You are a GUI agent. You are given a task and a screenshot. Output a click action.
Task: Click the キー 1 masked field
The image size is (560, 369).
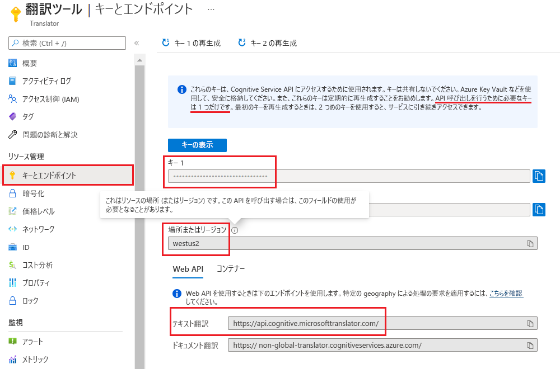(x=349, y=176)
